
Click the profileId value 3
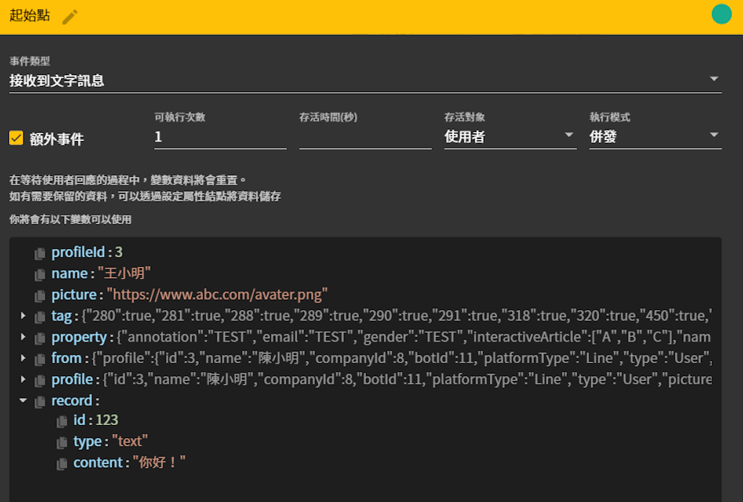pyautogui.click(x=118, y=252)
